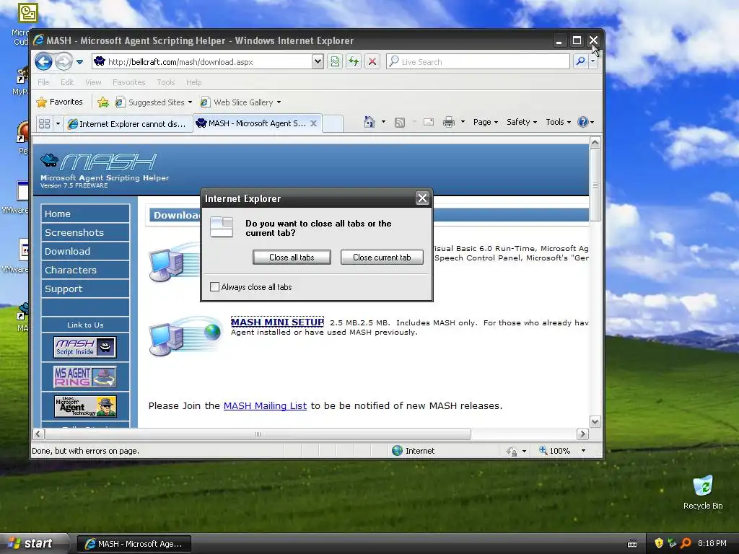Click the blue Help question mark icon
This screenshot has width=739, height=554.
point(583,122)
